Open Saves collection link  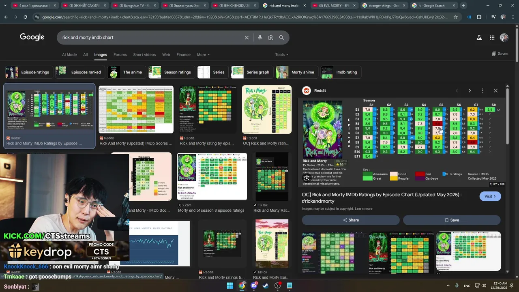click(x=500, y=54)
